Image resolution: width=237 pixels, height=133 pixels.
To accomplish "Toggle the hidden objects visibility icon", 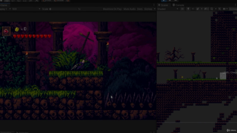I will (207, 9).
